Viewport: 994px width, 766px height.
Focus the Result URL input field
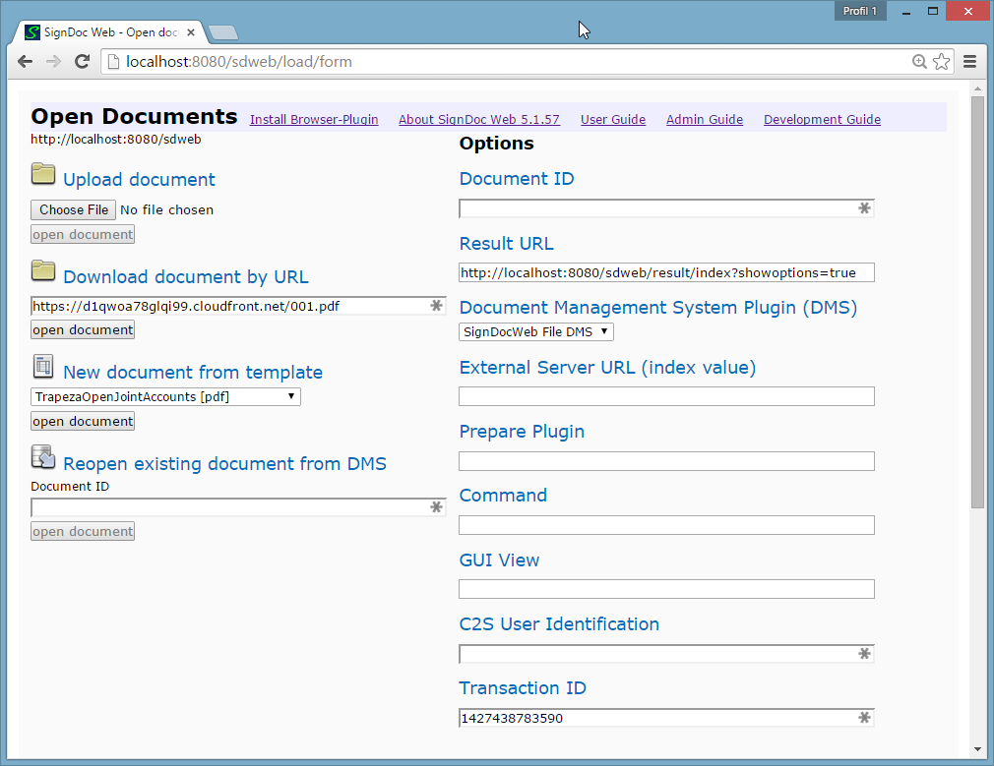[666, 272]
